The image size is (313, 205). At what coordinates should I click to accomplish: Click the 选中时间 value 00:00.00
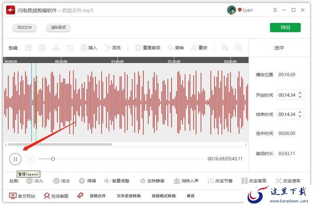pyautogui.click(x=287, y=133)
